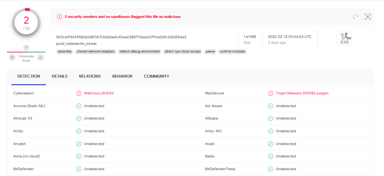Image resolution: width=384 pixels, height=176 pixels.
Task: Click the green check icon for Acronis
Action: pos(79,106)
